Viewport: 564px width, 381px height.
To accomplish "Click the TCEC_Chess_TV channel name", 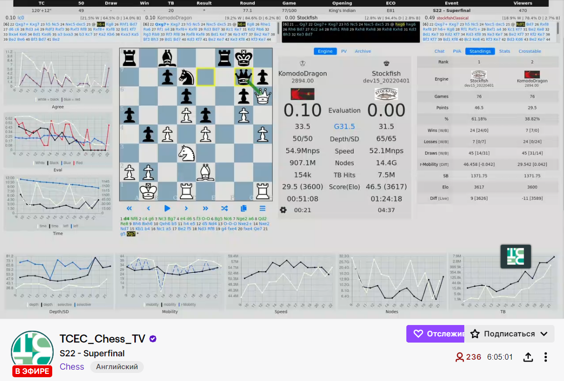I will pyautogui.click(x=103, y=339).
